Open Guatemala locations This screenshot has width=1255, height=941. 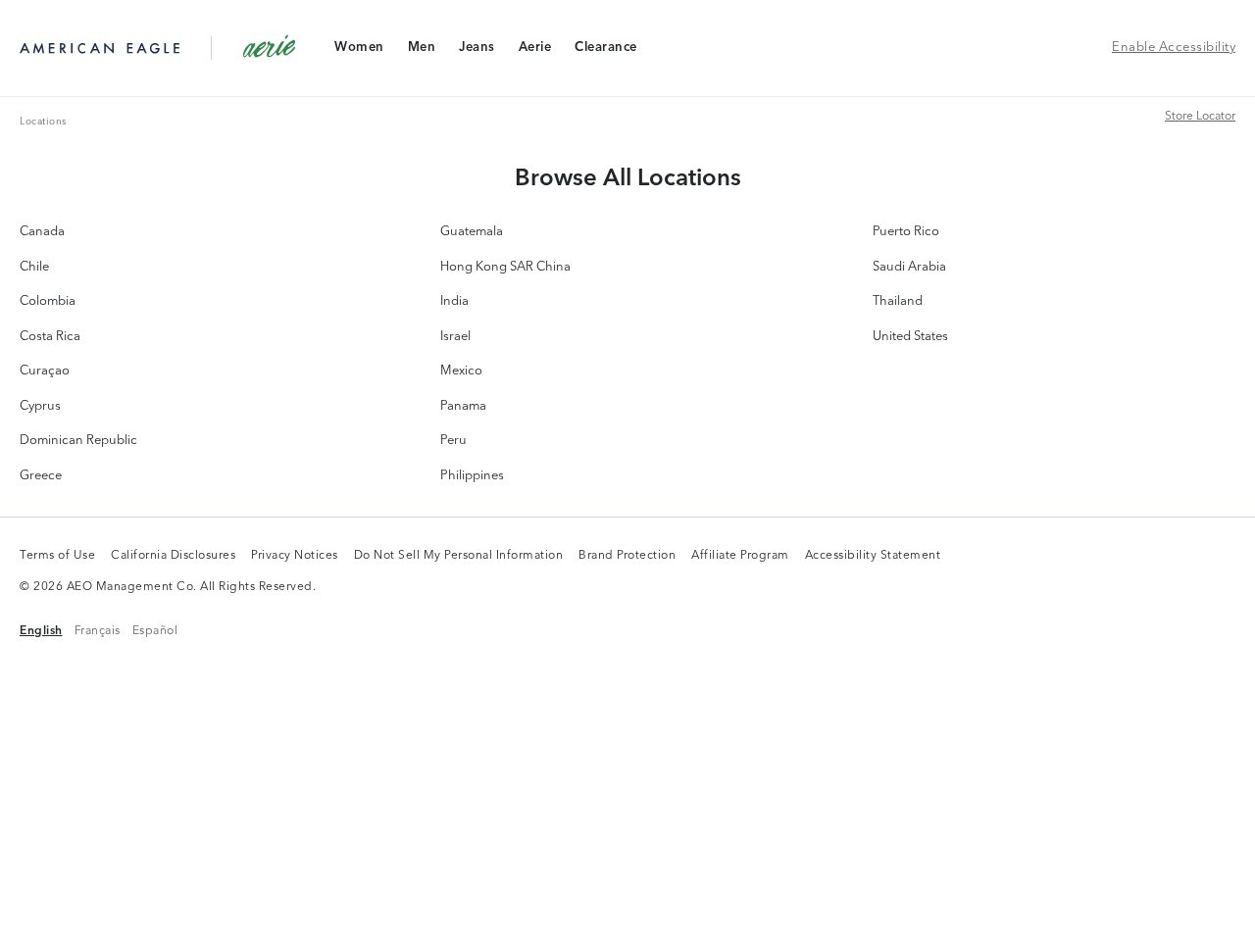pyautogui.click(x=472, y=231)
